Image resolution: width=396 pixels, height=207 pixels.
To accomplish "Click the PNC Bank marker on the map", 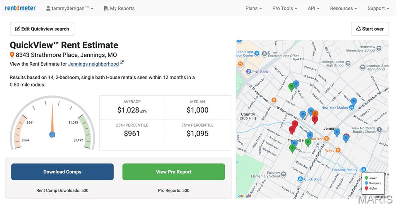I will click(249, 71).
